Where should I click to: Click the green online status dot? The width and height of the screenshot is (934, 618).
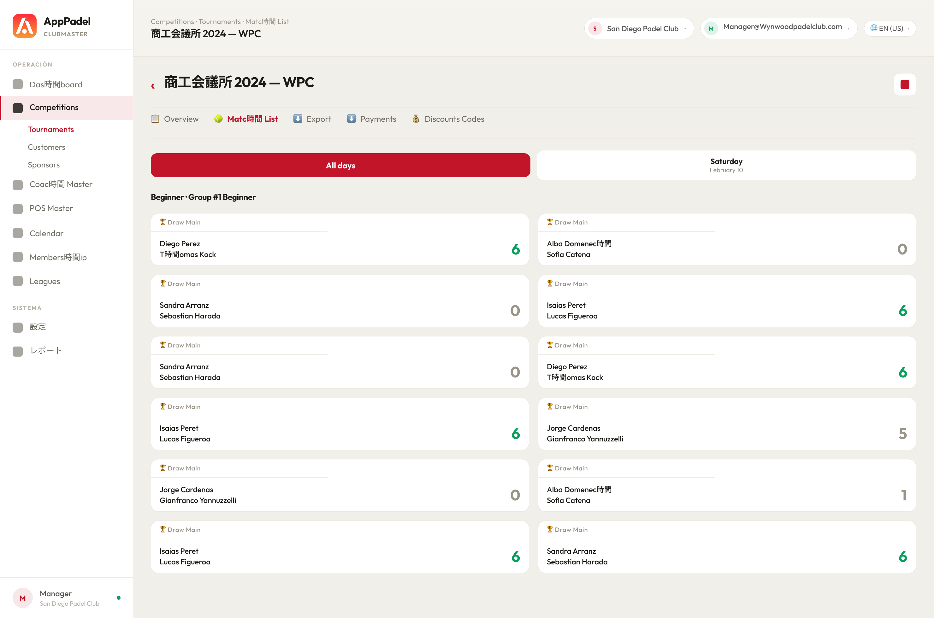118,598
